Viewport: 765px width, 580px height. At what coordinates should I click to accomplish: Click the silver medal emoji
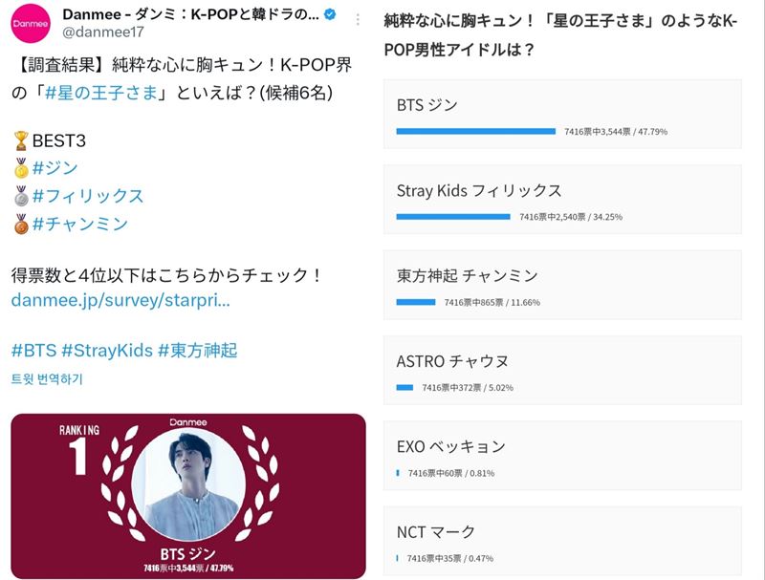point(21,196)
